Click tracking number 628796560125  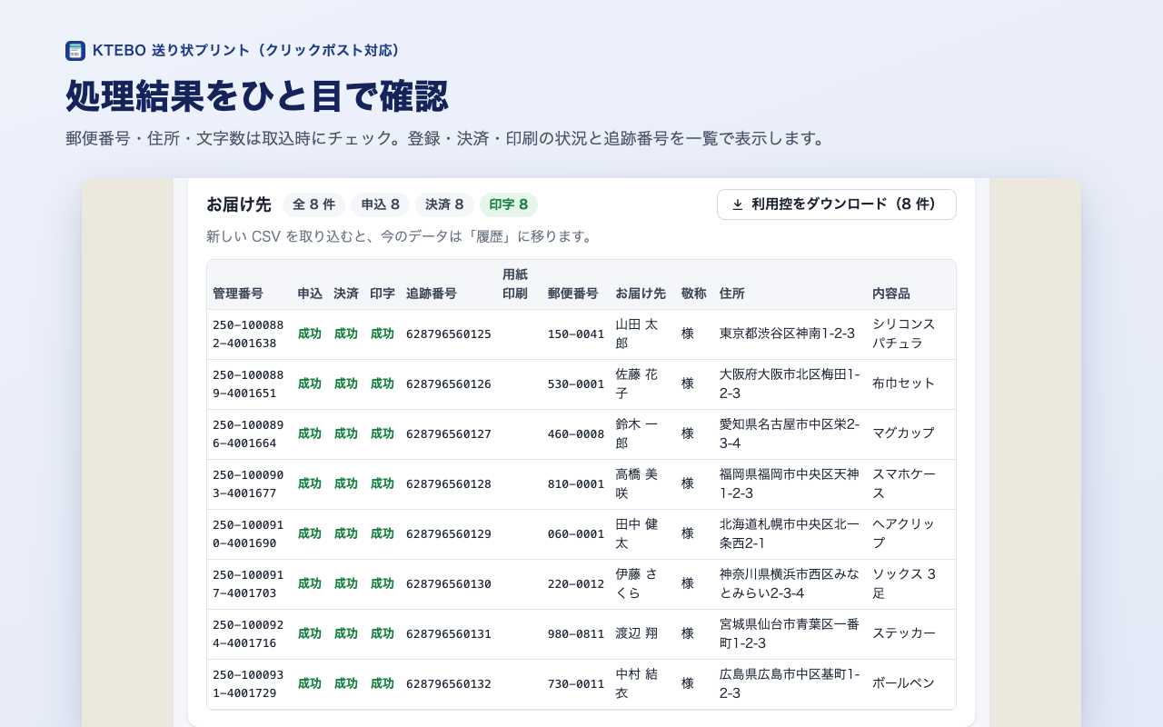click(x=449, y=334)
